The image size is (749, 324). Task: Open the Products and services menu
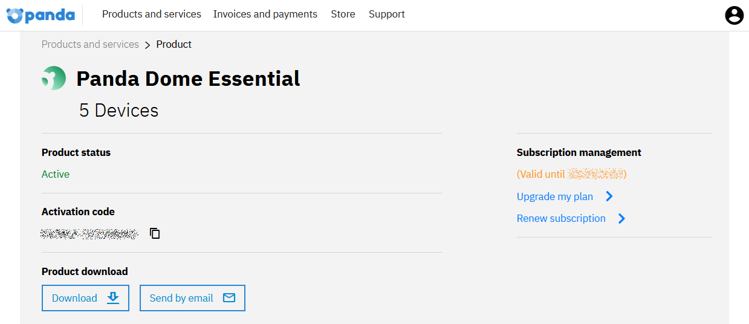click(x=152, y=14)
